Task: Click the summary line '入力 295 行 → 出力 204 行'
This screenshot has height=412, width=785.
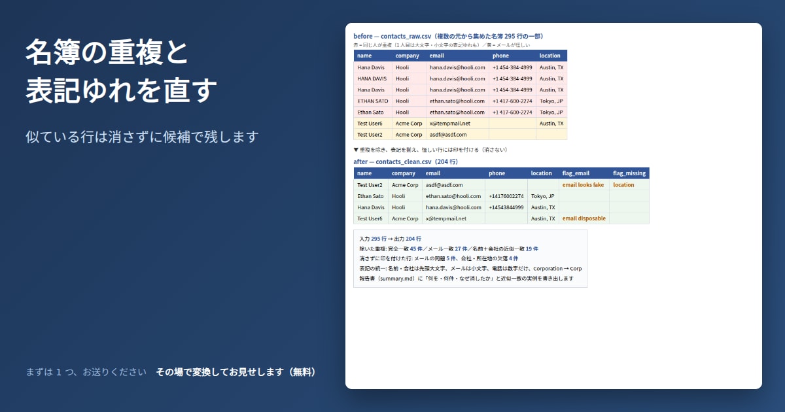Action: tap(391, 239)
